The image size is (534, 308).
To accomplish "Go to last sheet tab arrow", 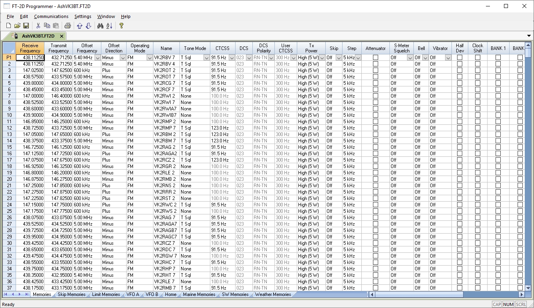I will tap(26, 294).
